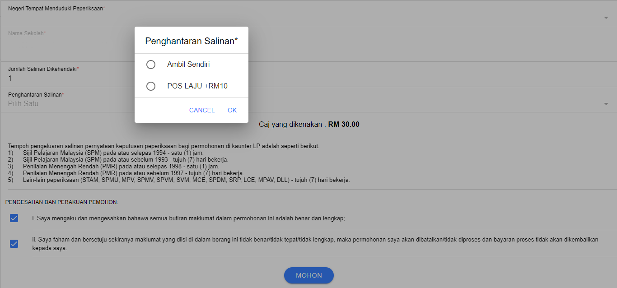Click the Negeri Tempat Menduduki Peperiksaan label
The image size is (617, 288).
coord(56,9)
